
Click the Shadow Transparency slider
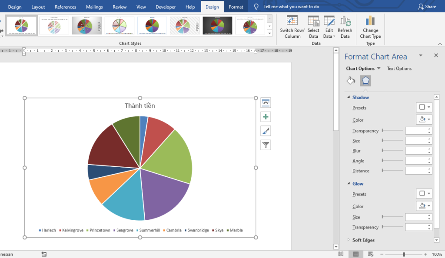point(392,131)
